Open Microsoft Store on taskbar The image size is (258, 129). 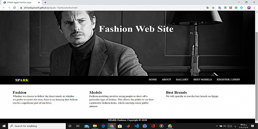coord(120,126)
